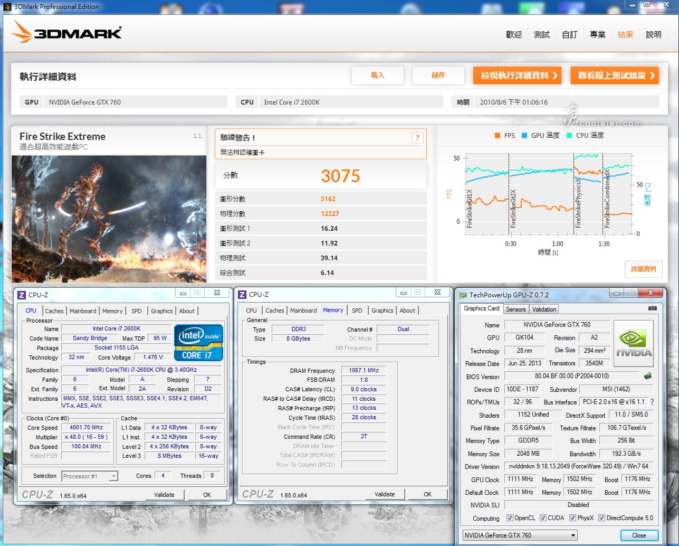
Task: Click the GPU-Z title bar icon
Action: coord(463,295)
